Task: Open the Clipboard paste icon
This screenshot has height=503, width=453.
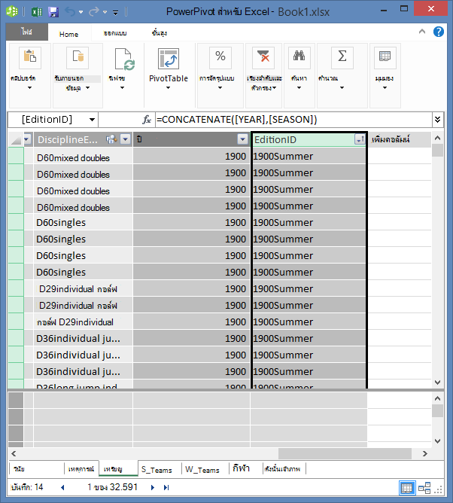Action: [x=30, y=58]
